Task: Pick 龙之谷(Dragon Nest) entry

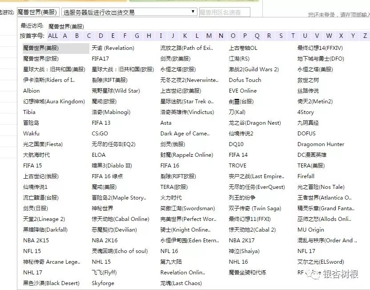Action: (x=255, y=123)
